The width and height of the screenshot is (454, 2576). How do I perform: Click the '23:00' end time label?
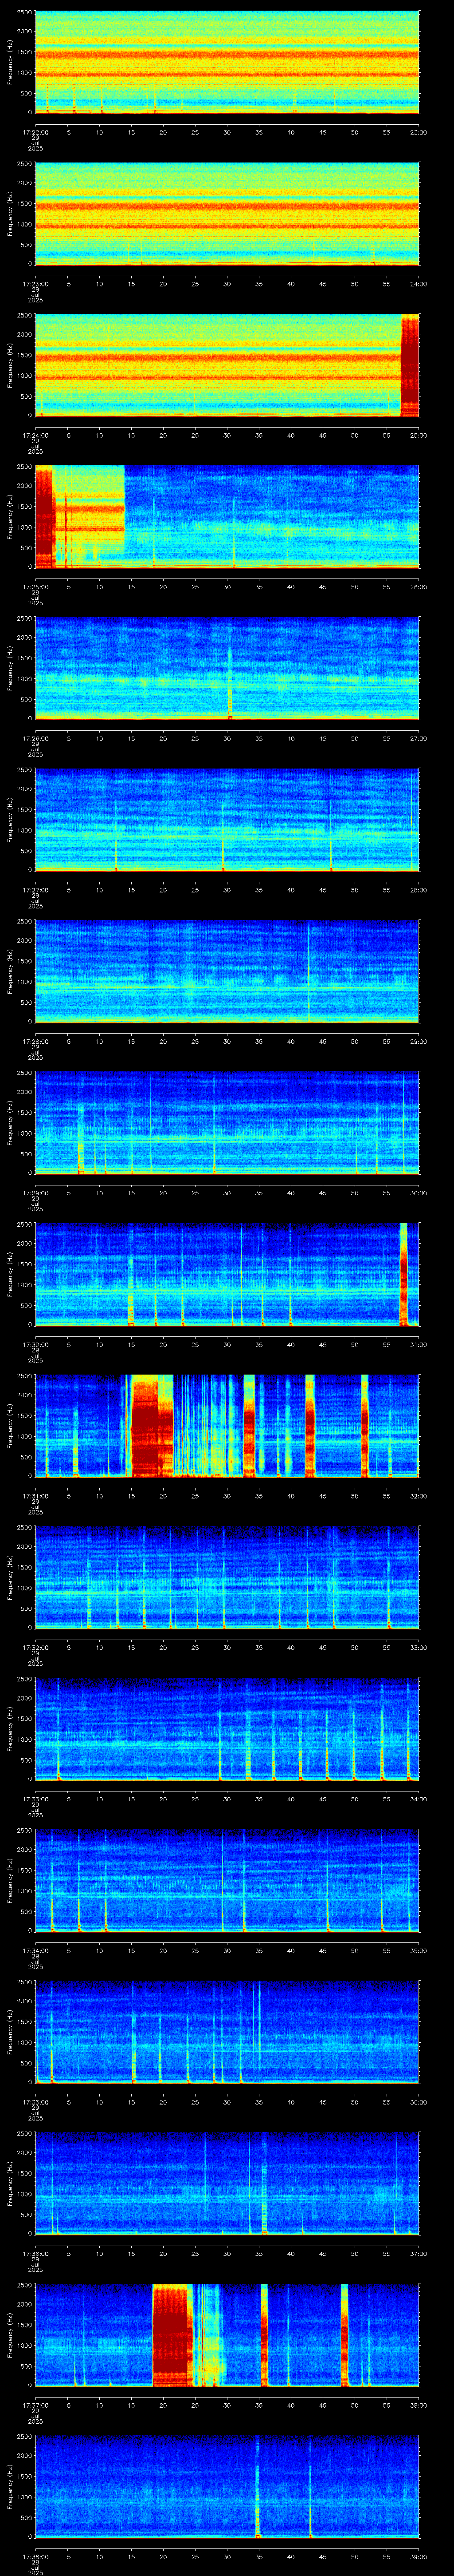click(418, 132)
